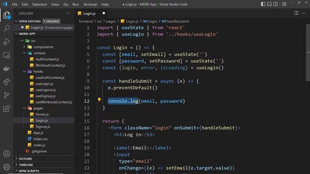
Task: Collapse the OPEN EDITORS section
Action: click(16, 21)
